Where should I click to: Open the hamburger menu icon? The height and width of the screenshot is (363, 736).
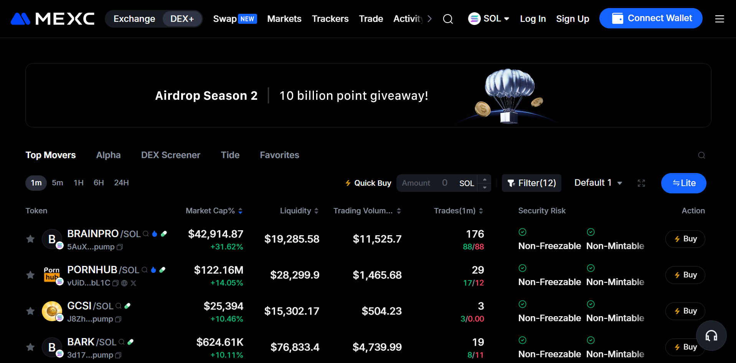[x=719, y=19]
